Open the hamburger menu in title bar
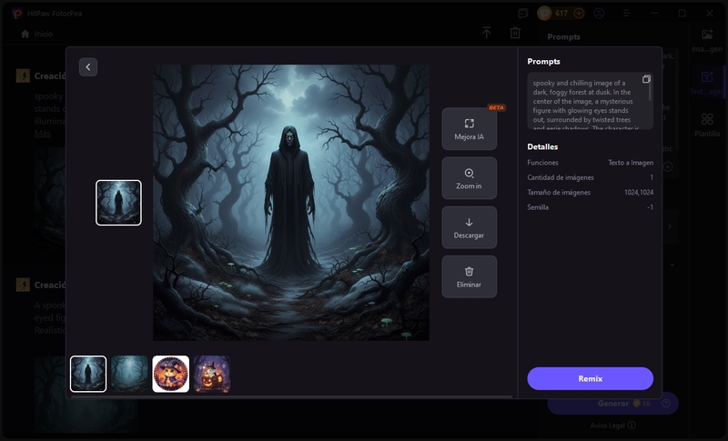This screenshot has height=441, width=728. 626,14
